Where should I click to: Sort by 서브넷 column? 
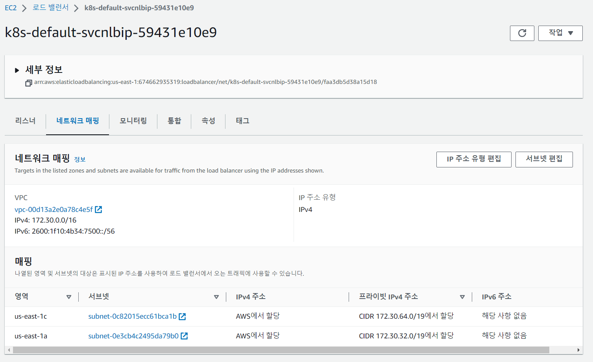(x=216, y=297)
